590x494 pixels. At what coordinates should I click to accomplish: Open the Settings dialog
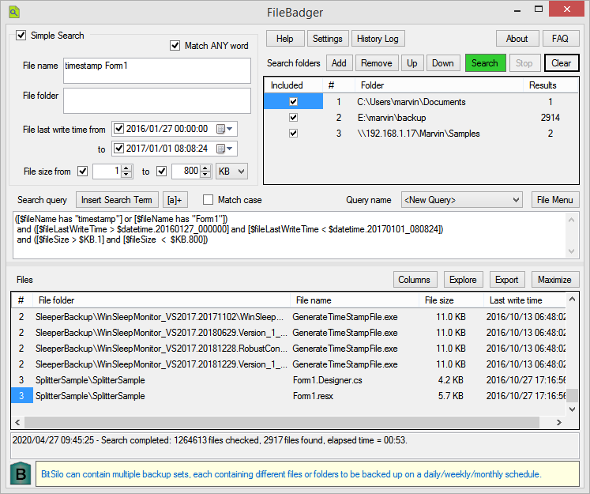tap(328, 39)
